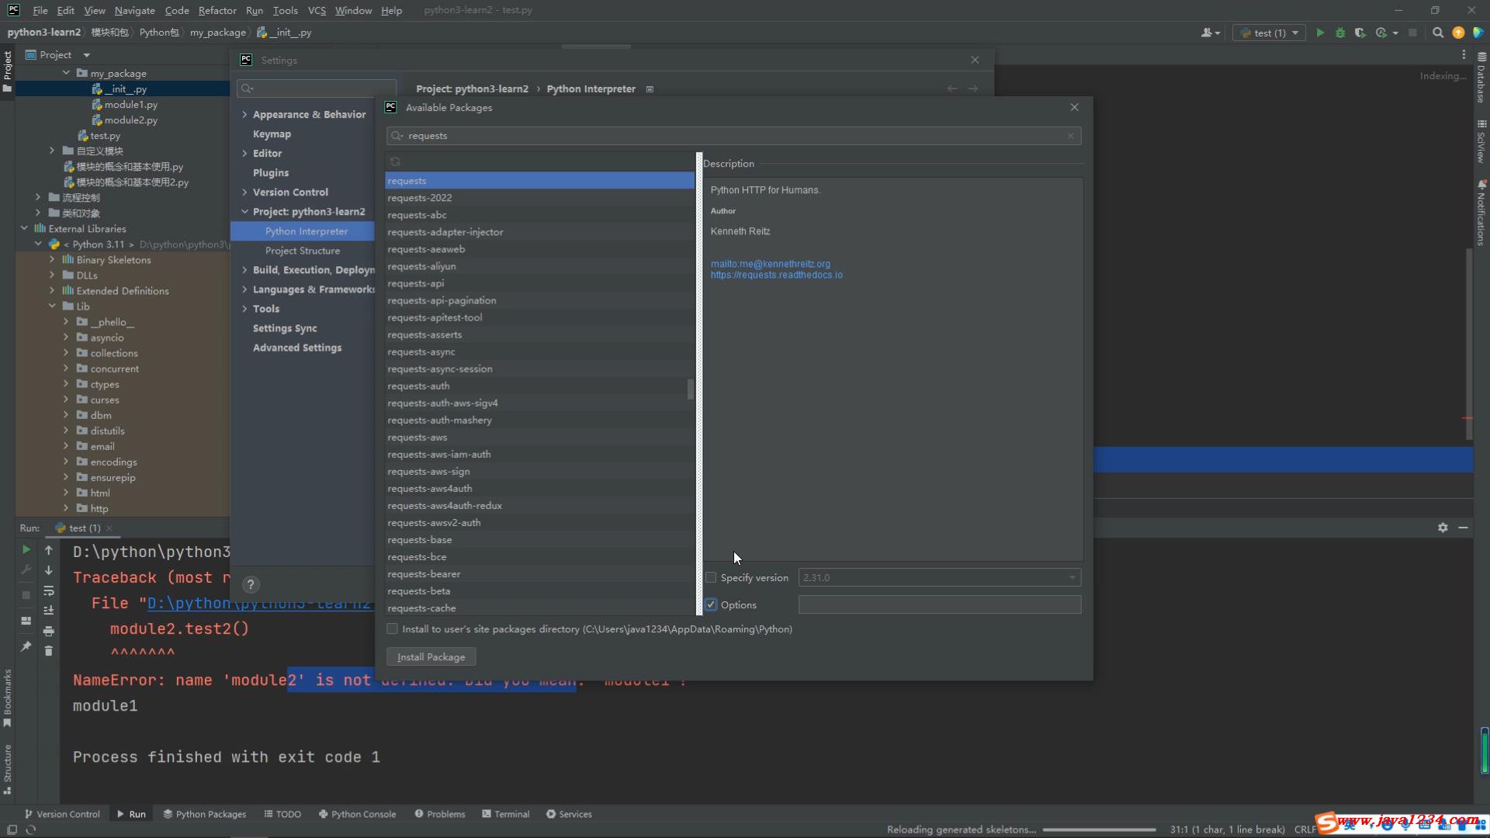The height and width of the screenshot is (838, 1490).
Task: Open the Refactor menu
Action: (x=217, y=10)
